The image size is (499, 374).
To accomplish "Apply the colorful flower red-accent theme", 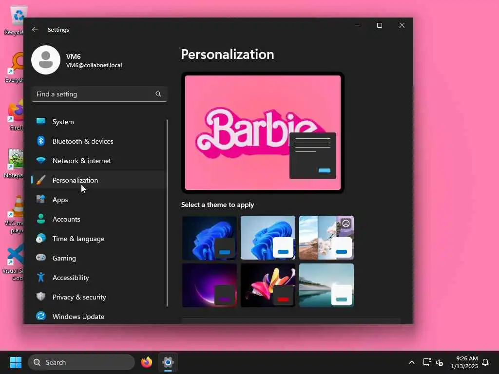I will click(268, 285).
